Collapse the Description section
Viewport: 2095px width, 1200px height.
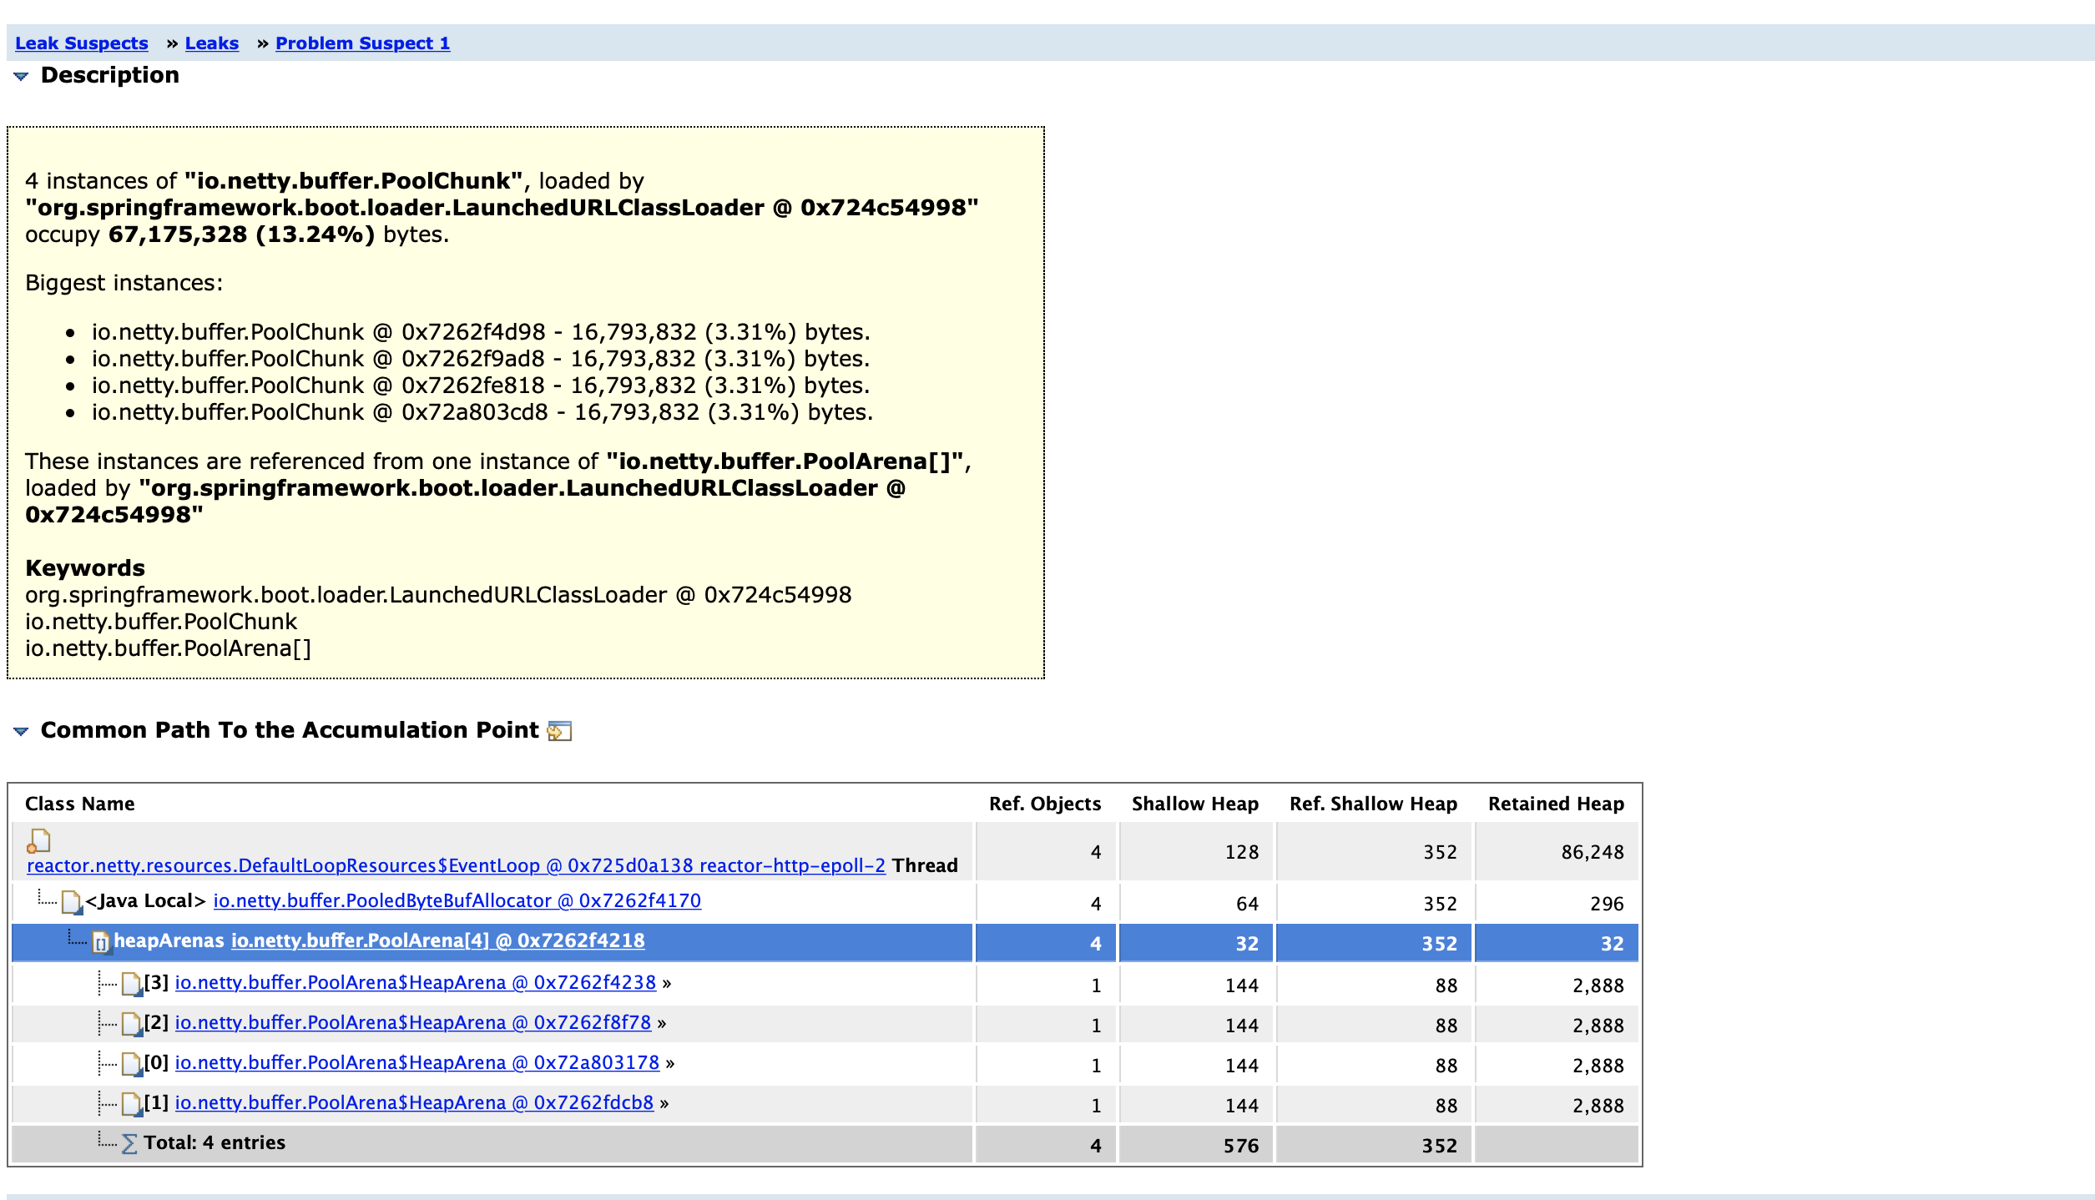20,76
